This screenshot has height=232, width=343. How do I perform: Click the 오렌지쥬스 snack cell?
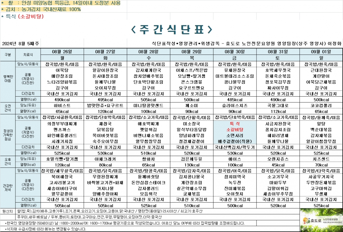(278, 159)
